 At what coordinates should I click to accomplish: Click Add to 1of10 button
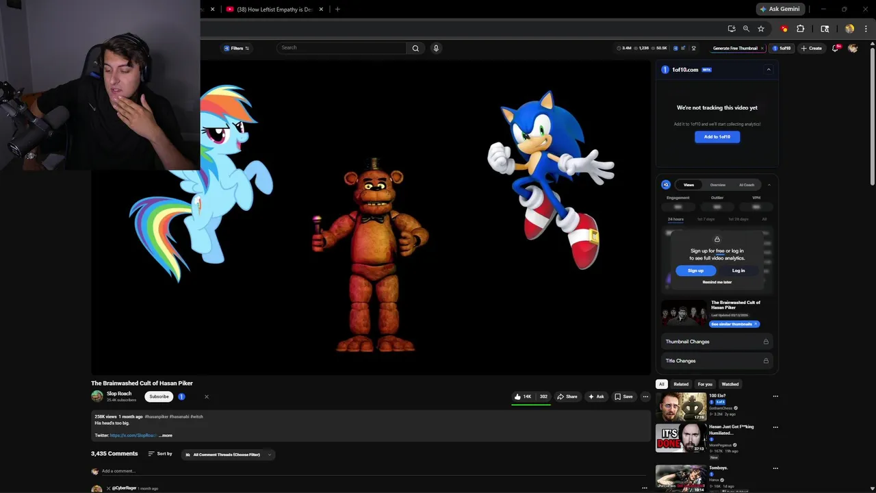(717, 137)
